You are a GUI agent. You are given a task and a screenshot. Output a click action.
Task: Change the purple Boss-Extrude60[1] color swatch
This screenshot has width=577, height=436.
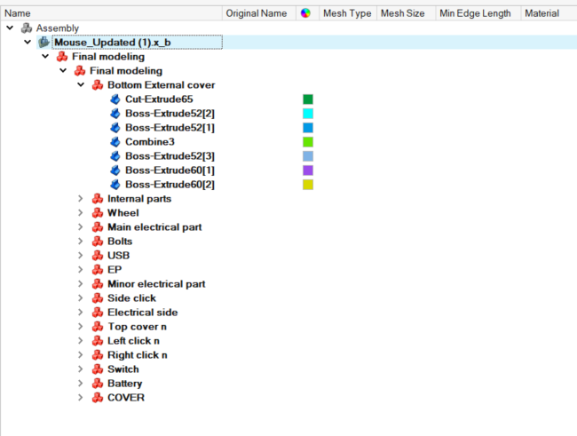(307, 170)
